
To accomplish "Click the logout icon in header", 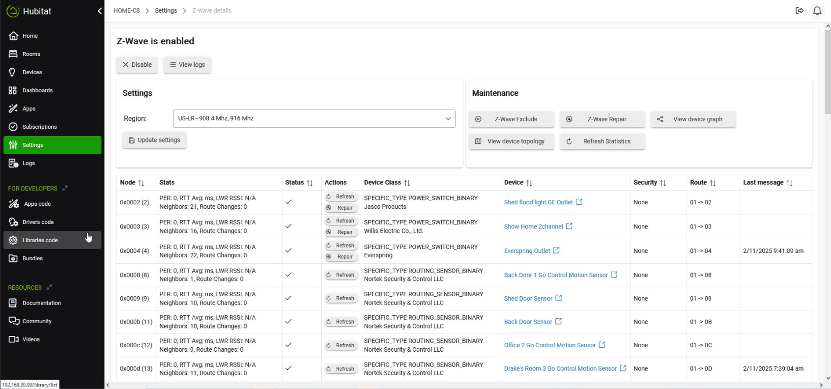I will click(800, 10).
